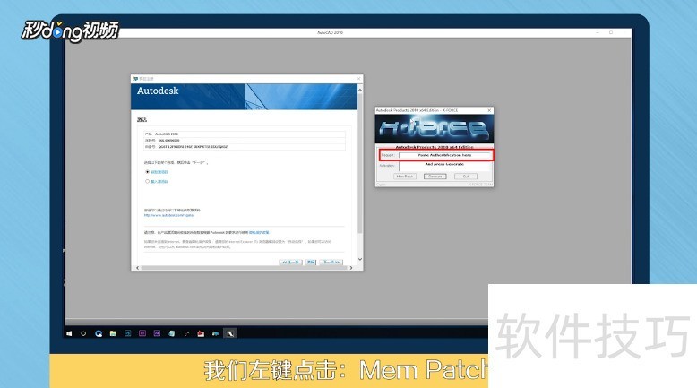697x388 pixels.
Task: Click the Generate button in X-Force
Action: 435,177
